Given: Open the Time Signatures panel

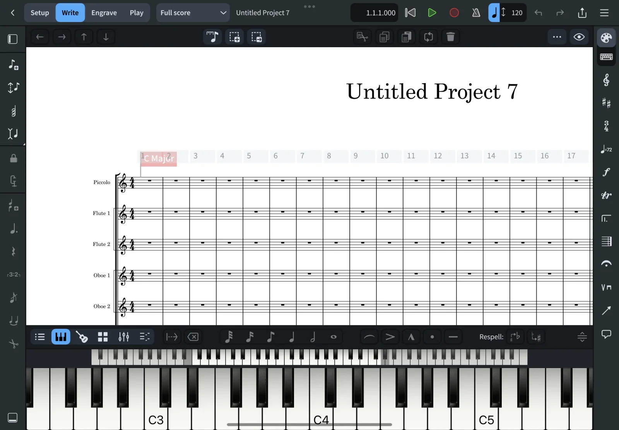Looking at the screenshot, I should click(606, 126).
